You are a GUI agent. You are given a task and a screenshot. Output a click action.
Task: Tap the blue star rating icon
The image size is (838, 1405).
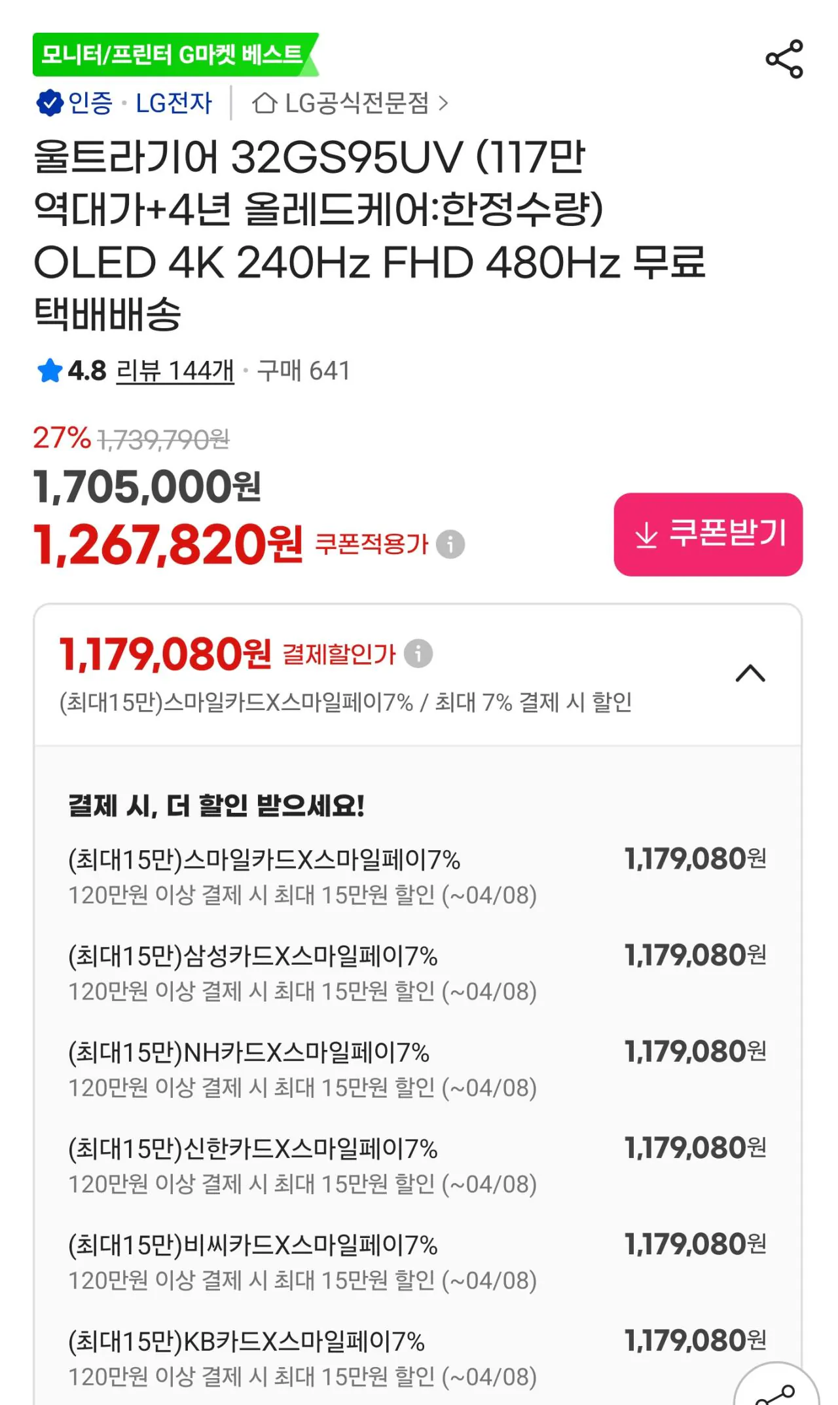click(50, 371)
